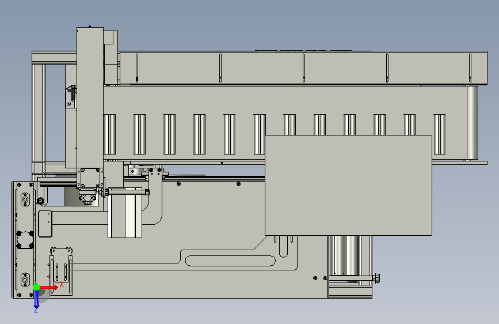Select the rightmost narrow conveyor roller
The width and height of the screenshot is (499, 324).
[439, 134]
